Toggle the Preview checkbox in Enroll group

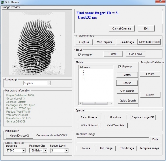click(79, 55)
